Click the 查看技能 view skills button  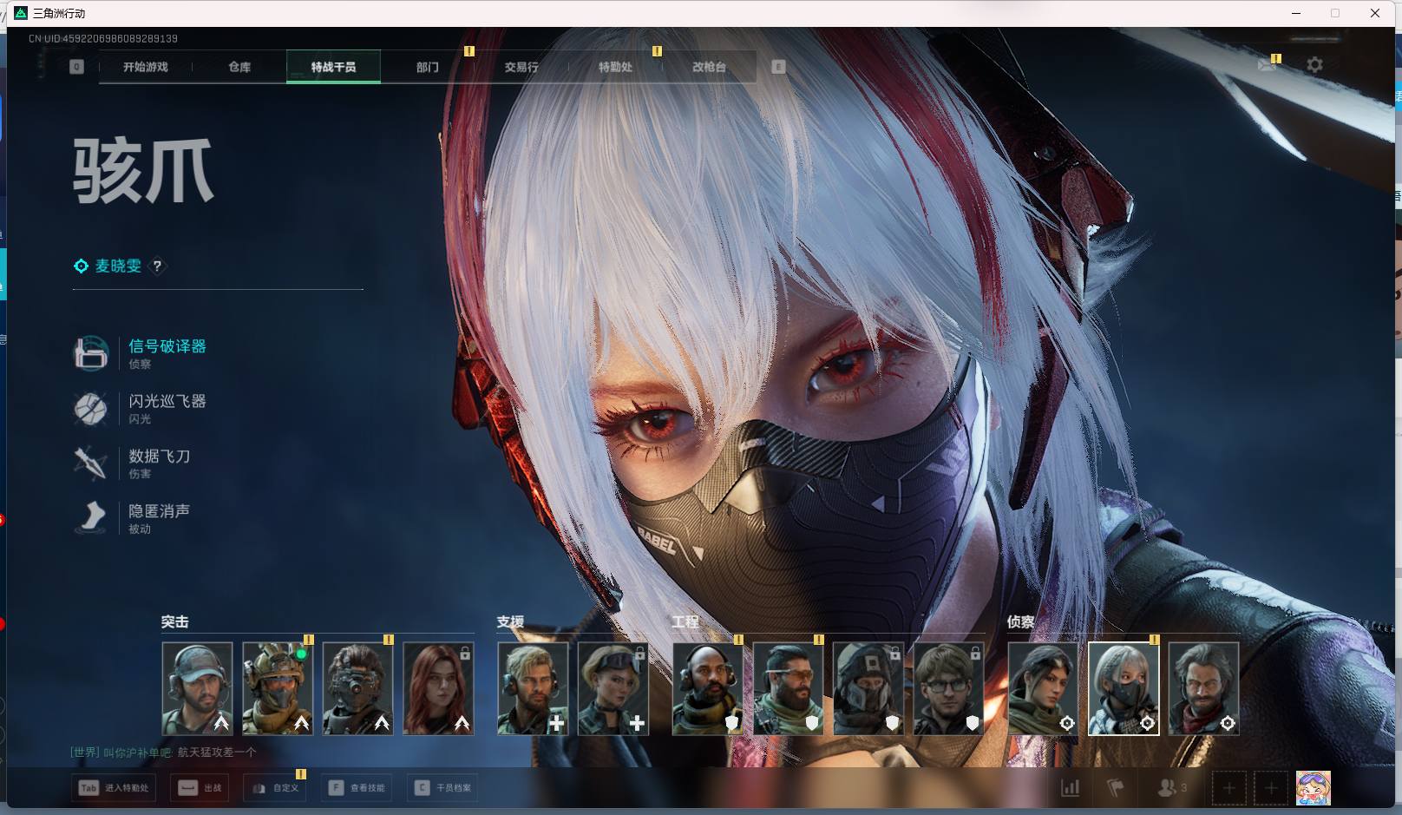[x=357, y=788]
